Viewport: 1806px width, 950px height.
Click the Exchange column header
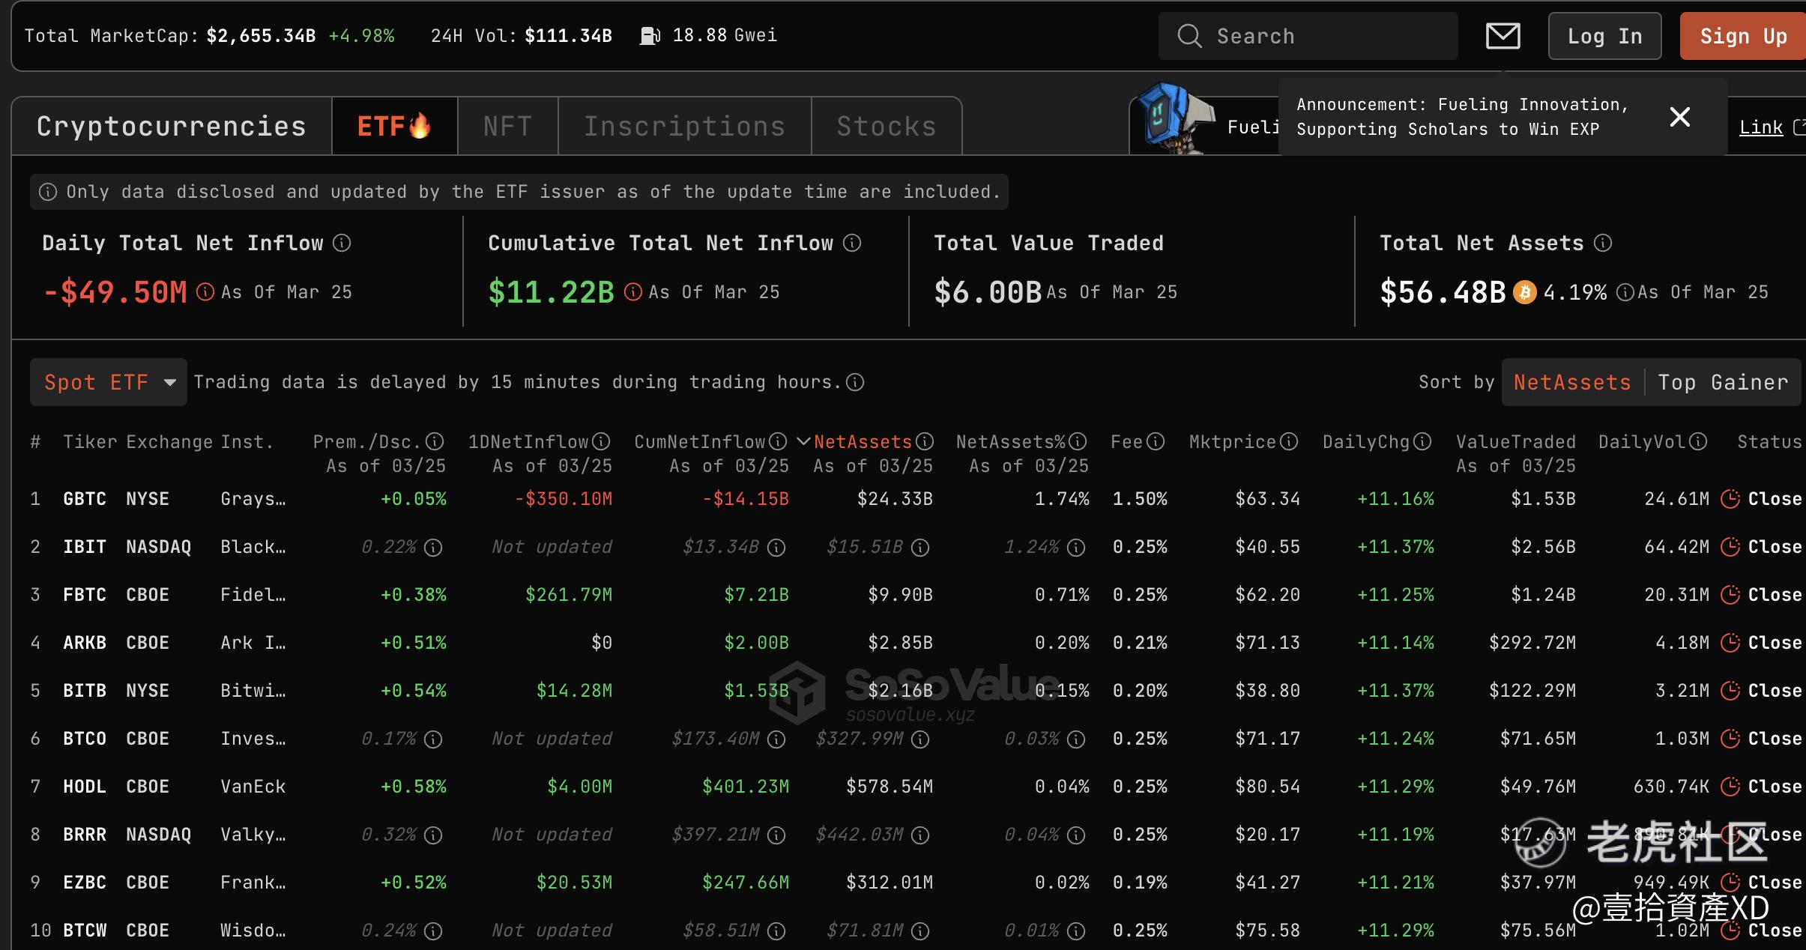pyautogui.click(x=169, y=442)
